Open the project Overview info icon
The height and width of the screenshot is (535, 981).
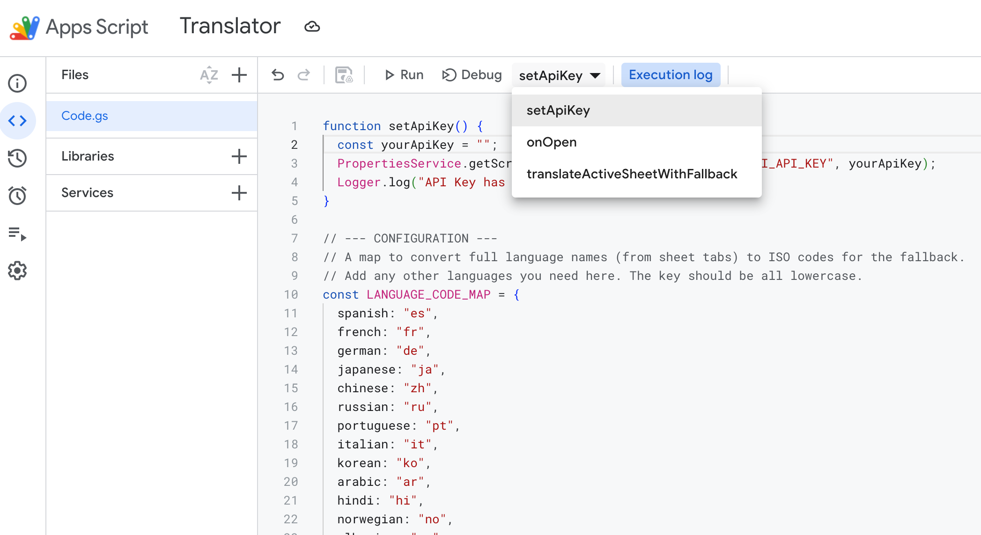(17, 83)
